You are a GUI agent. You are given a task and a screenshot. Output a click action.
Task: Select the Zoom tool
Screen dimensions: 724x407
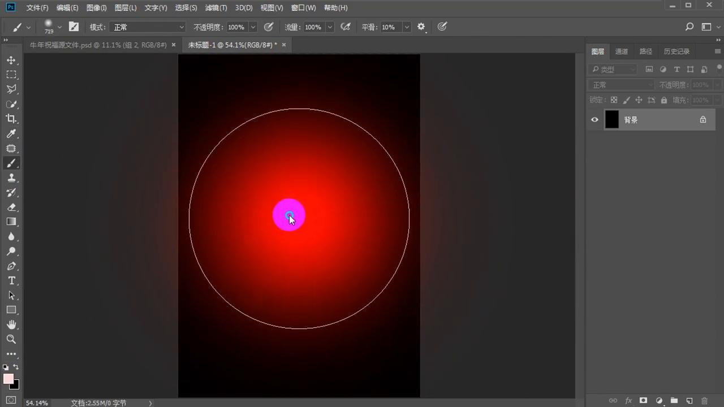click(x=12, y=339)
